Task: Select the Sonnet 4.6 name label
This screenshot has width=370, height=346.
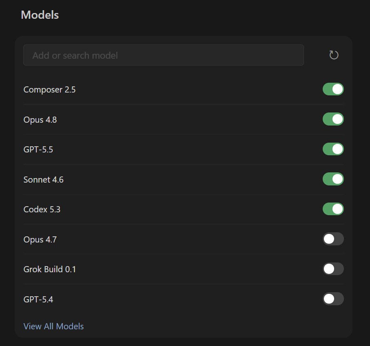Action: (x=43, y=180)
